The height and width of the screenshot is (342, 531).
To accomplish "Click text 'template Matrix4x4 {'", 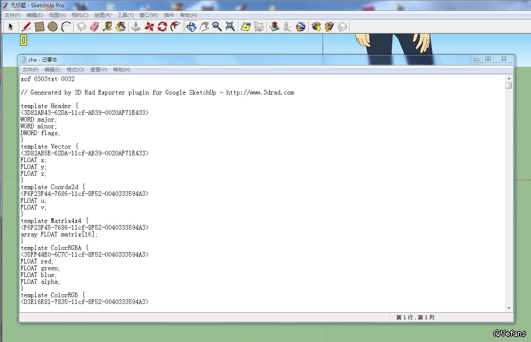I will (54, 221).
